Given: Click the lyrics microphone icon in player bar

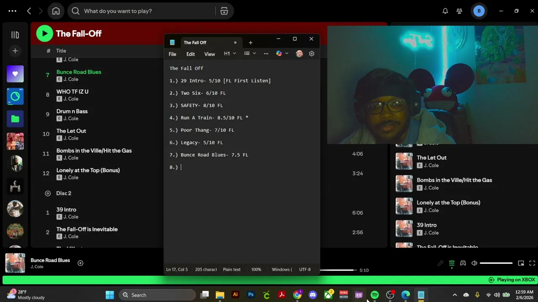Looking at the screenshot, I should [440, 263].
